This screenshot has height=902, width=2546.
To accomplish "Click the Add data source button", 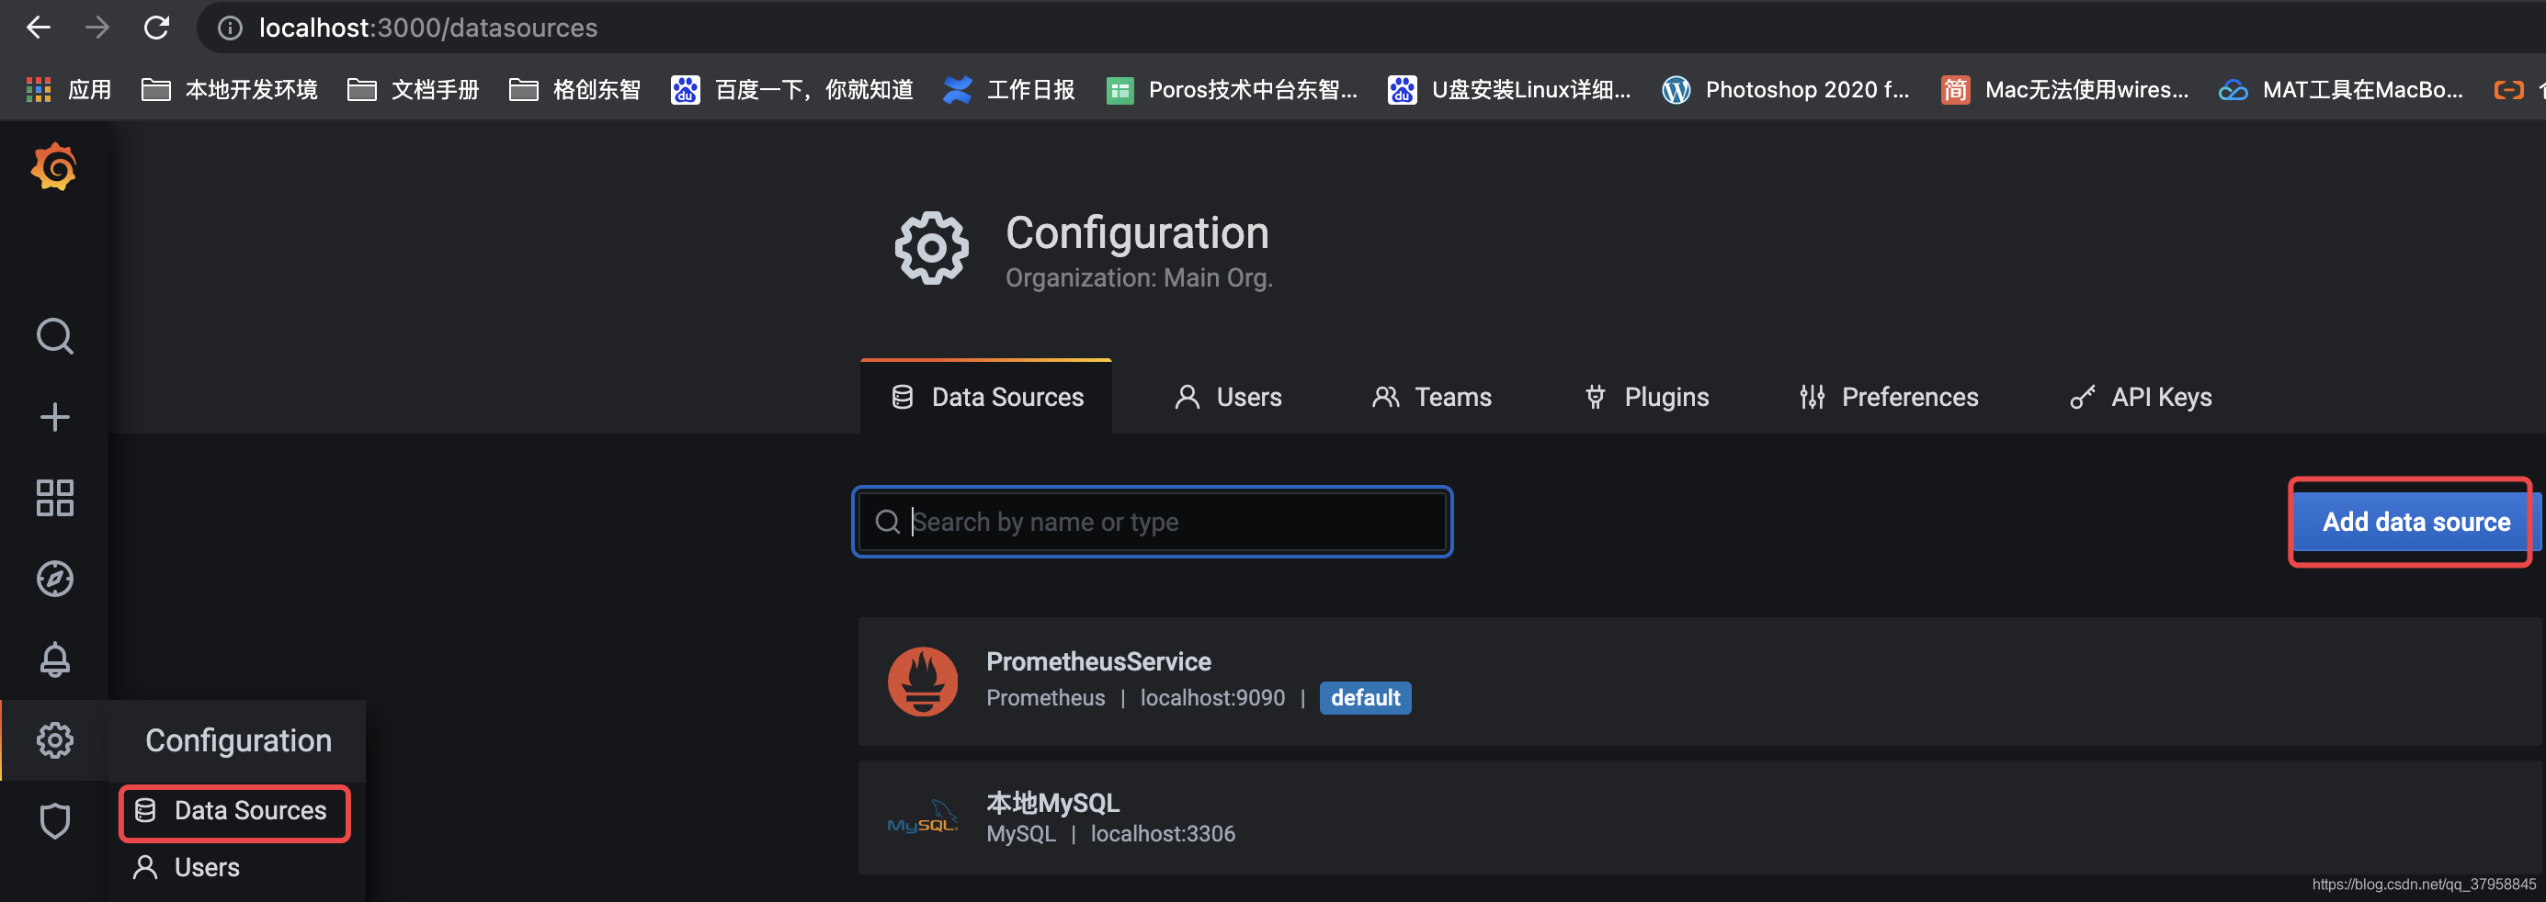I will pos(2415,522).
